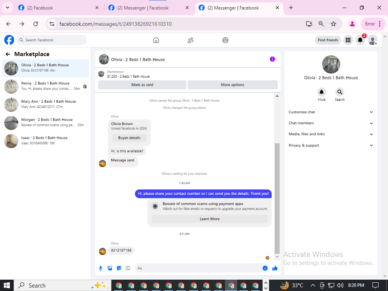Open Isaac 2 Beds 1 Bath House chat
388x291 pixels.
pos(45,141)
